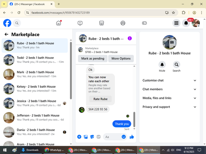The image size is (206, 154).
Task: Click the 564 228 93 56 message
Action: [98, 109]
